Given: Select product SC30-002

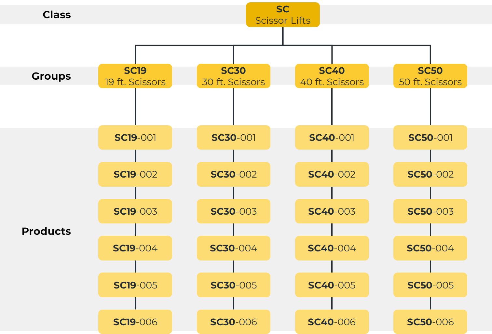Looking at the screenshot, I should pos(233,174).
